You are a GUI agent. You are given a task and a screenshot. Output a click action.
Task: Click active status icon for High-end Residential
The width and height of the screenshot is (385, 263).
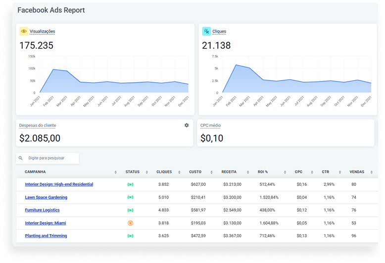pyautogui.click(x=130, y=185)
